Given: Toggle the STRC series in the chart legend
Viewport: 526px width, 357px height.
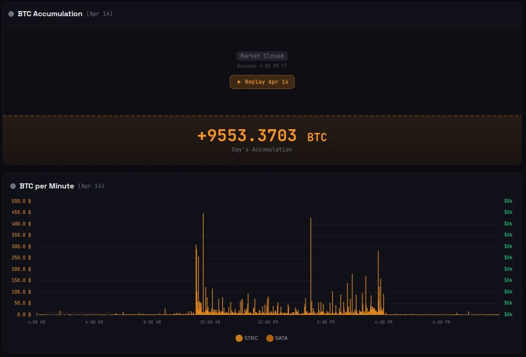Looking at the screenshot, I should (x=246, y=338).
